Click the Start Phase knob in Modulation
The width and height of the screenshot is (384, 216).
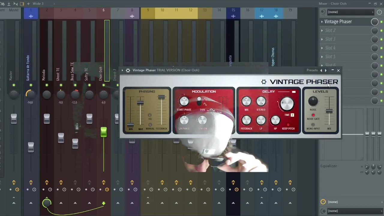[x=184, y=101]
